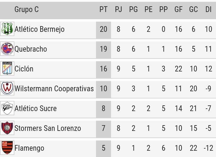
Task: Click the Ciclón team logo
Action: (x=7, y=68)
